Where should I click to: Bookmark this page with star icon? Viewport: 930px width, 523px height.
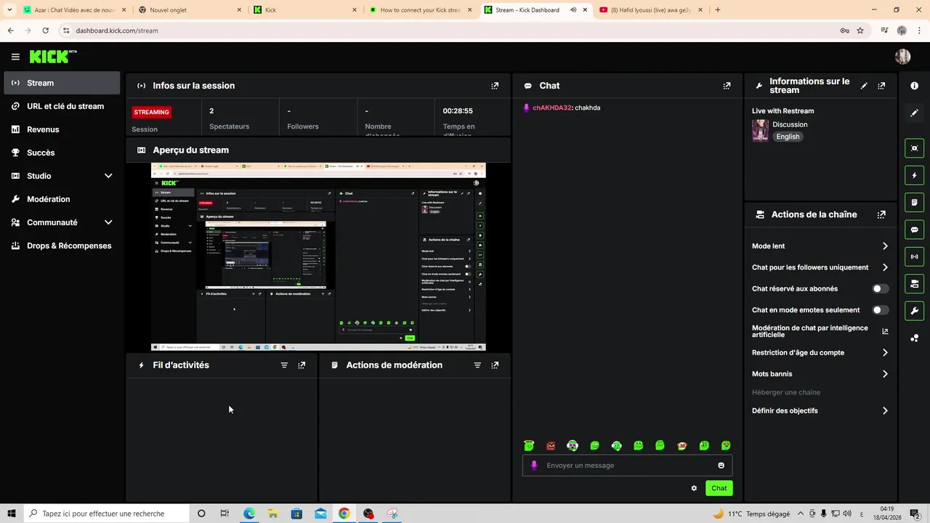pos(860,31)
